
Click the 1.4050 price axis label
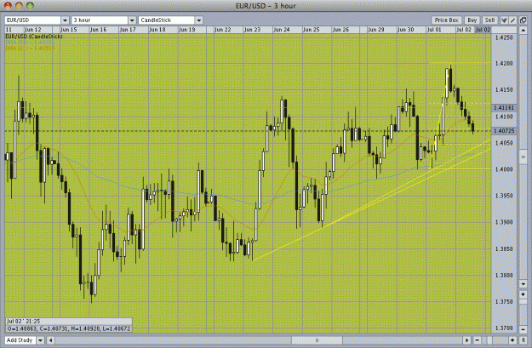coord(504,143)
